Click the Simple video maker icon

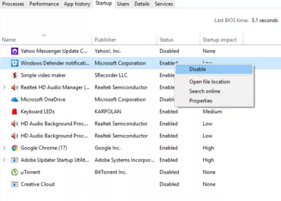(x=14, y=75)
